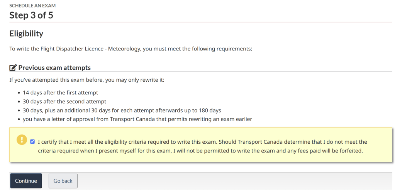Click the 'Step 3 of 5' heading
This screenshot has width=395, height=193.
pyautogui.click(x=31, y=15)
